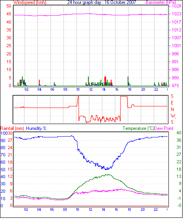Click the 986 barometer scale value
Viewport: 183px width, 221px height.
175,69
